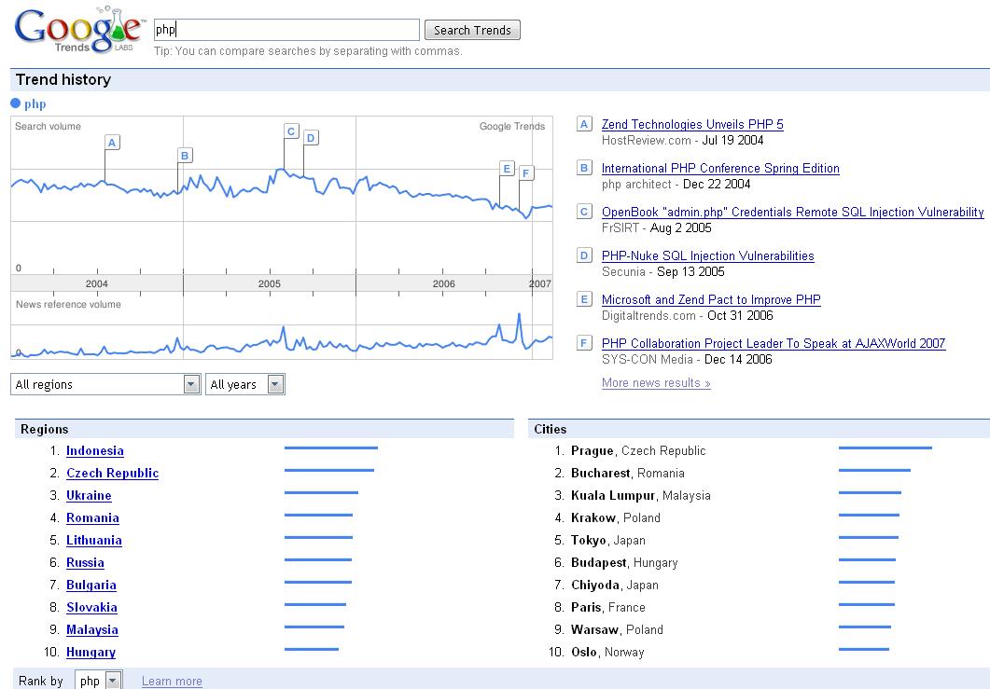
Task: Click the E icon beside Microsoft and Zend headline
Action: tap(584, 299)
